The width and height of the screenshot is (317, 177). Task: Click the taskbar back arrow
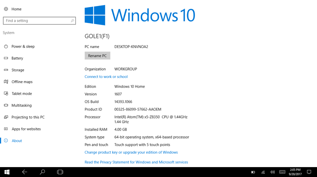(x=25, y=172)
